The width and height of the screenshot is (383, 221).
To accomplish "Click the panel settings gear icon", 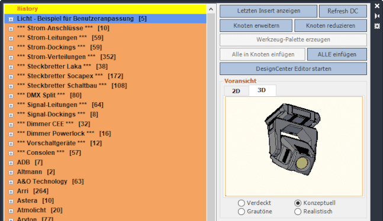I will [377, 26].
